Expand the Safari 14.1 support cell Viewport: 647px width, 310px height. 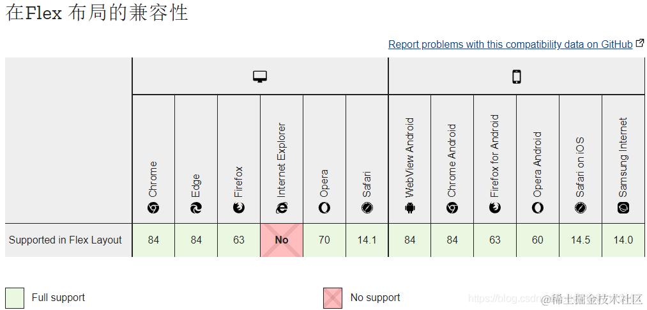coord(367,240)
